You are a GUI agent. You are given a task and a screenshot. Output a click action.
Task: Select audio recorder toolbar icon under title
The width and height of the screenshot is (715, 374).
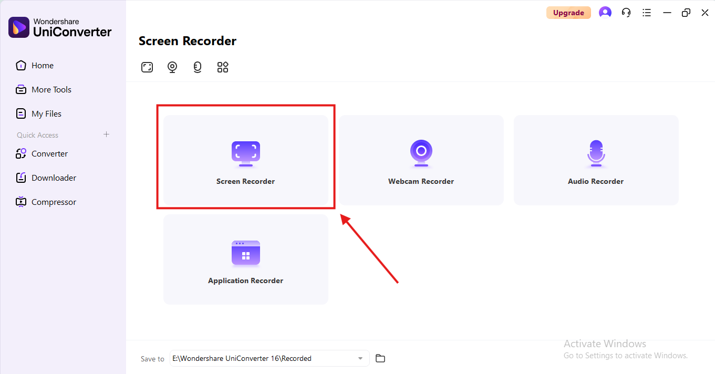[x=198, y=67]
